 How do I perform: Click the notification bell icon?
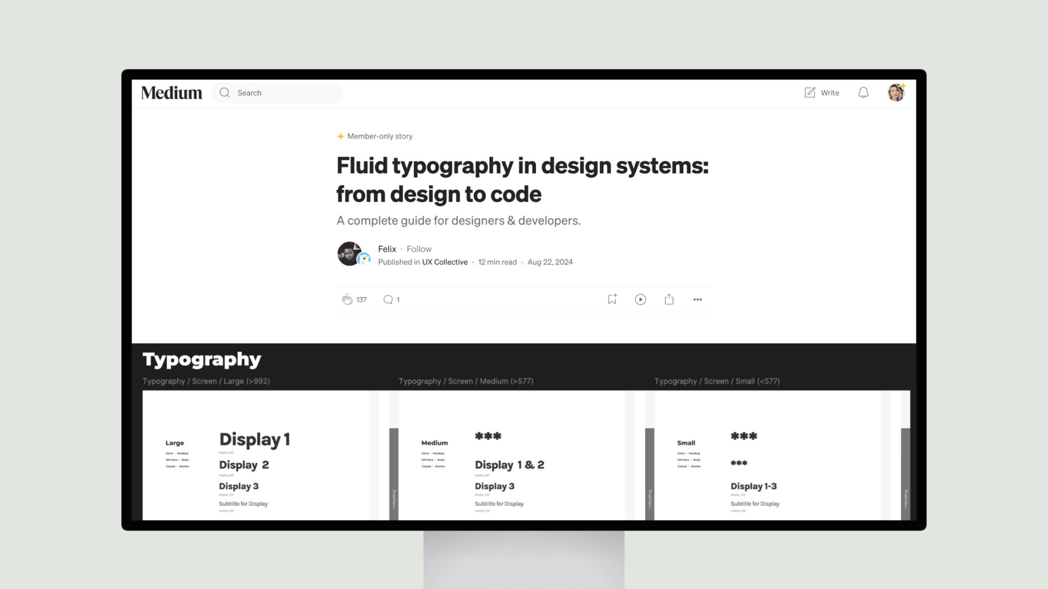click(863, 92)
